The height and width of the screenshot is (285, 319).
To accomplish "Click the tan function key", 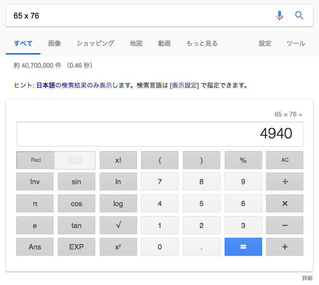I will [x=76, y=225].
